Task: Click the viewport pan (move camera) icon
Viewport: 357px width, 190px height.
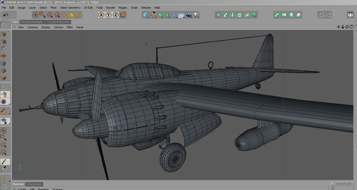Action: pyautogui.click(x=339, y=27)
